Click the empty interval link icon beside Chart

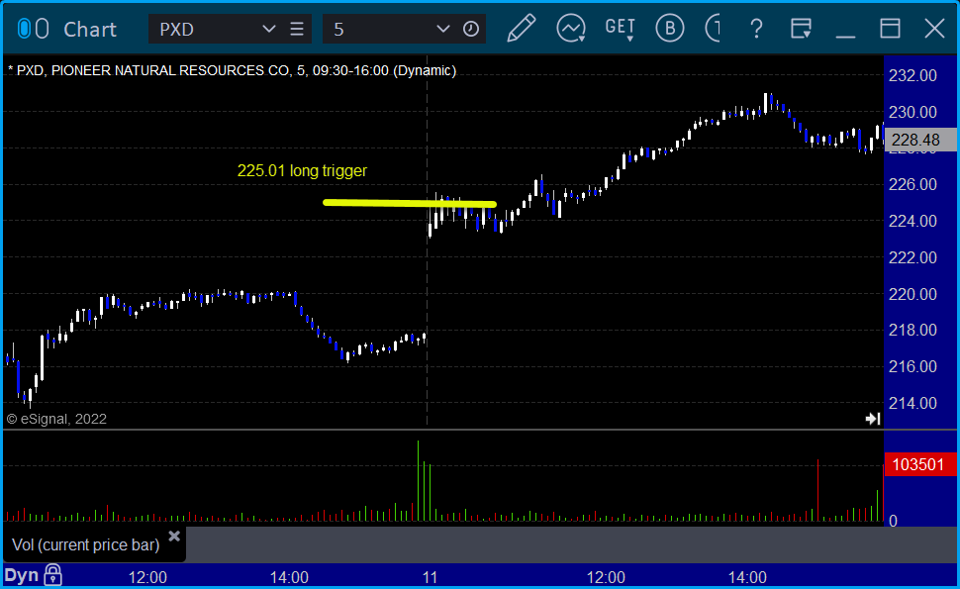tap(42, 29)
